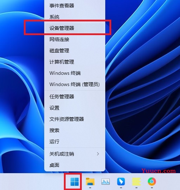Expand the 关机或注销 submenu arrow
The image size is (180, 190).
click(x=98, y=154)
